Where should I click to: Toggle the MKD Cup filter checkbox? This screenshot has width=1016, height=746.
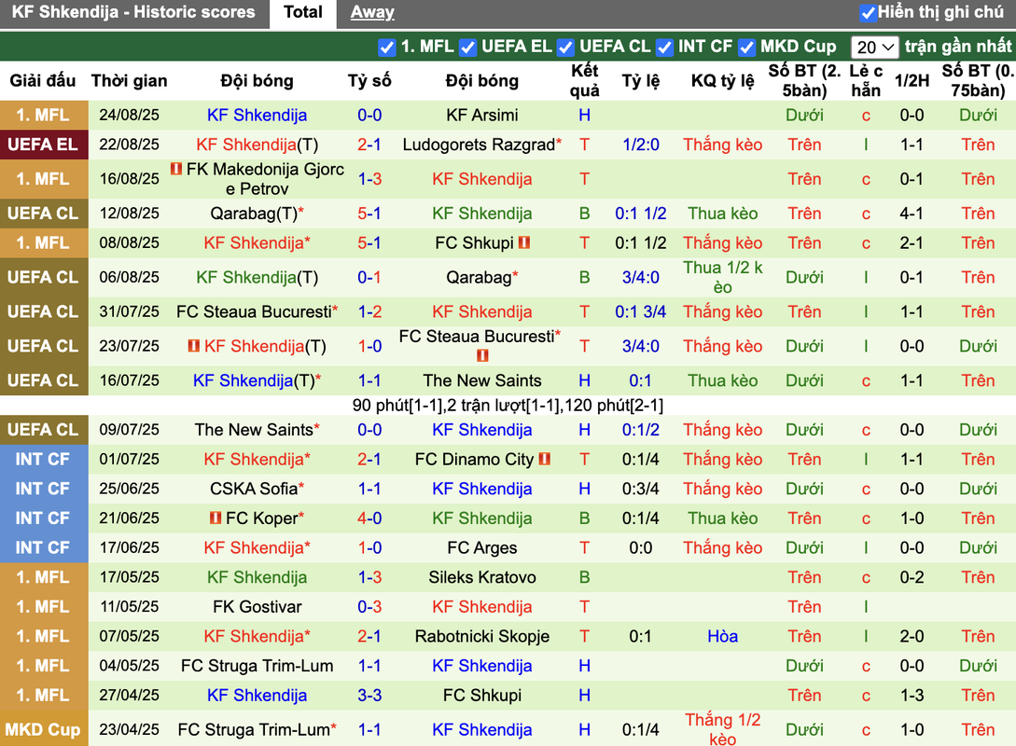coord(747,48)
